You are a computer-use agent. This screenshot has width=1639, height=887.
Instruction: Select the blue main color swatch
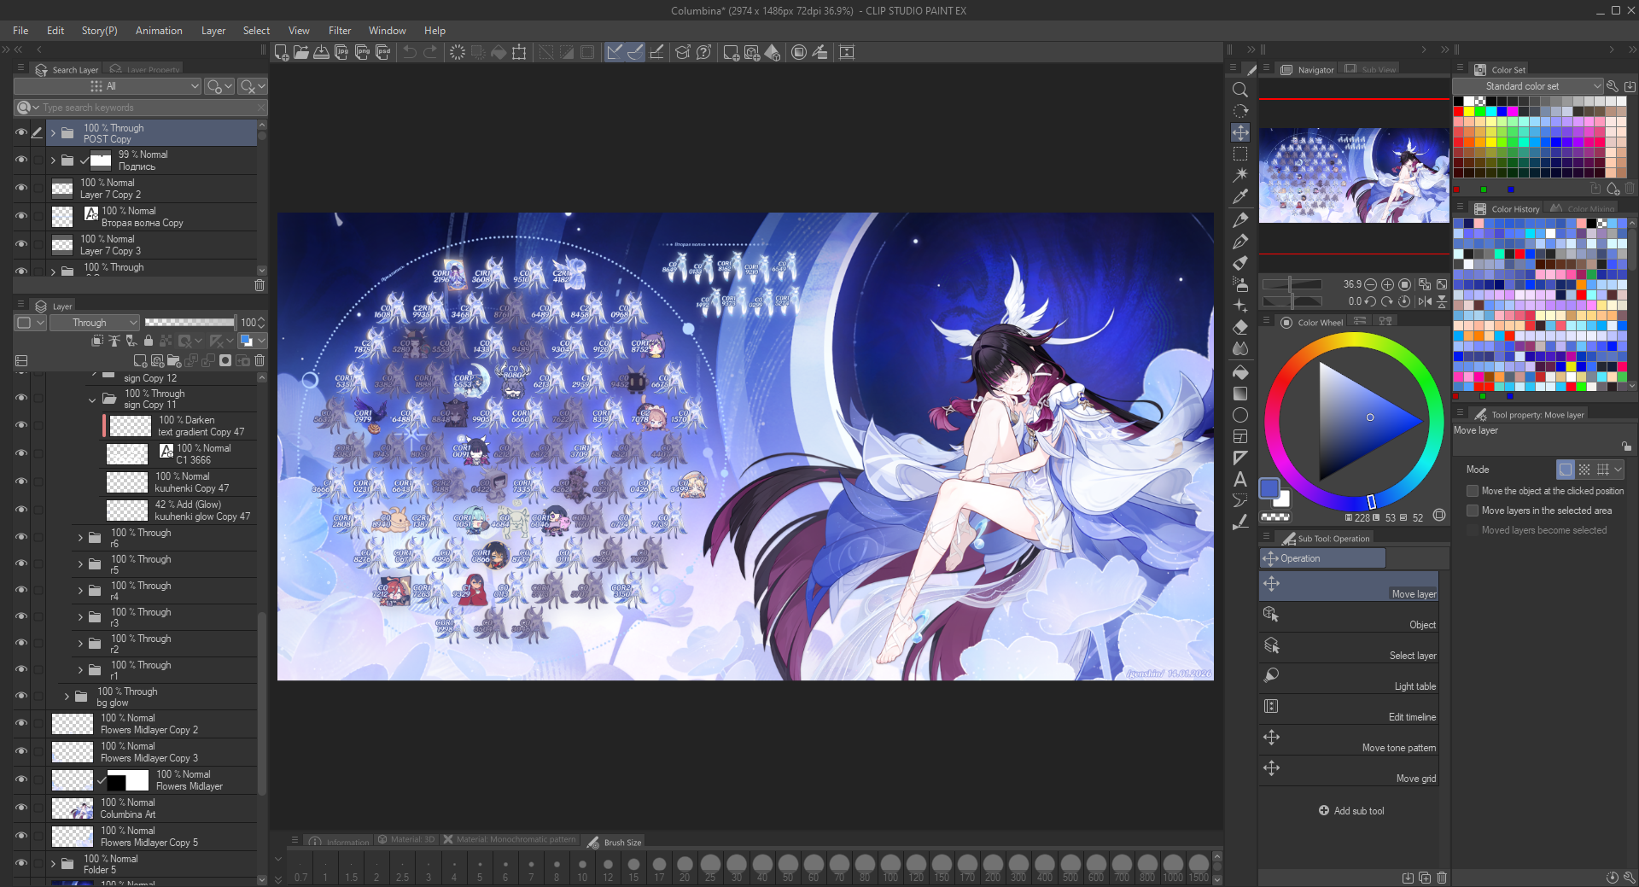pyautogui.click(x=1270, y=487)
